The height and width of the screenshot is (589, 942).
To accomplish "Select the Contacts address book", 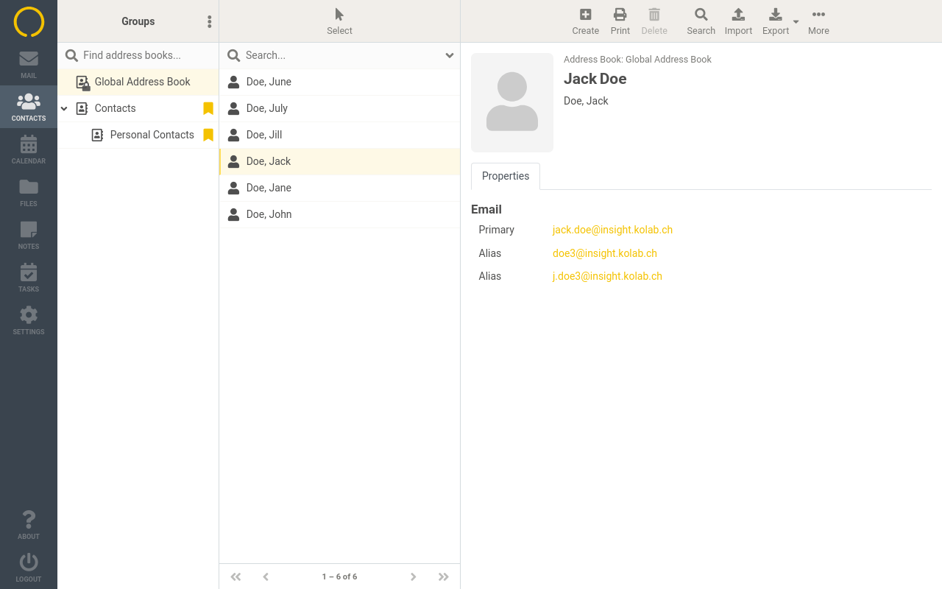I will [x=138, y=108].
